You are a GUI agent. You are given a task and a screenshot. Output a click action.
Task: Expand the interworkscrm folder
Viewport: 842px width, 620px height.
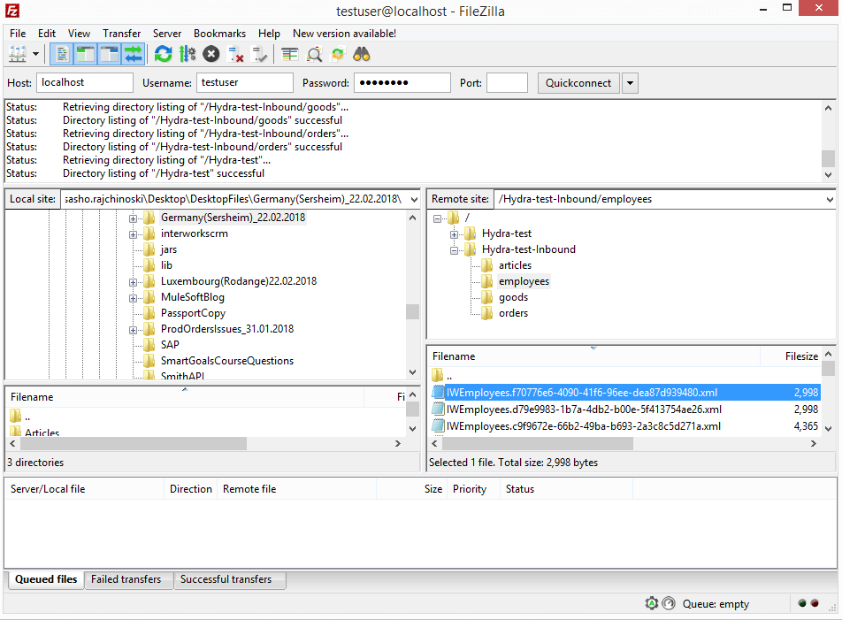point(133,234)
